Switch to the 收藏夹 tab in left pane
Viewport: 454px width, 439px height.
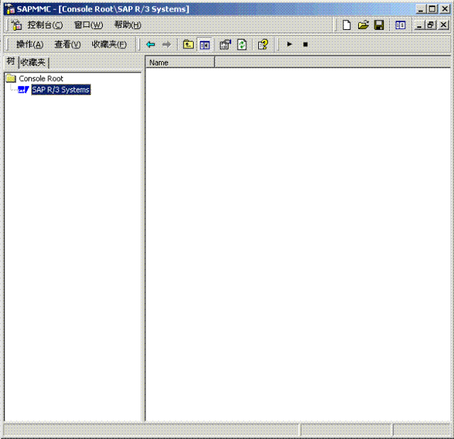pyautogui.click(x=33, y=63)
